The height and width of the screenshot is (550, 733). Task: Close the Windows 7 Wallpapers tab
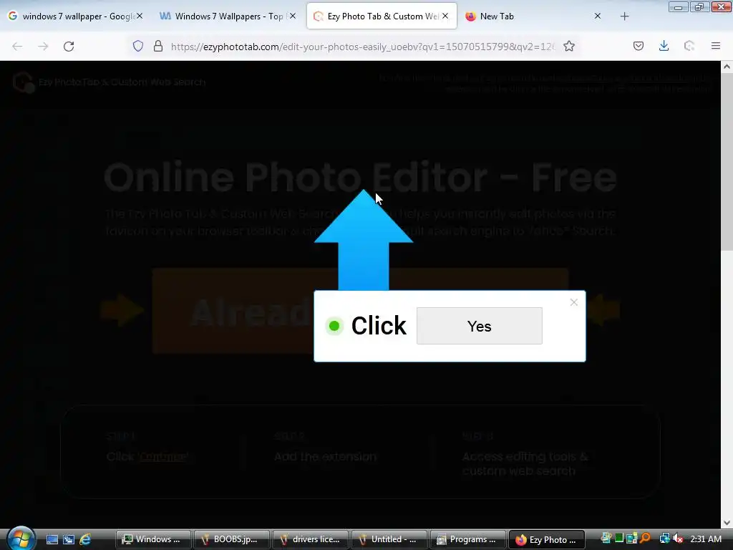293,16
